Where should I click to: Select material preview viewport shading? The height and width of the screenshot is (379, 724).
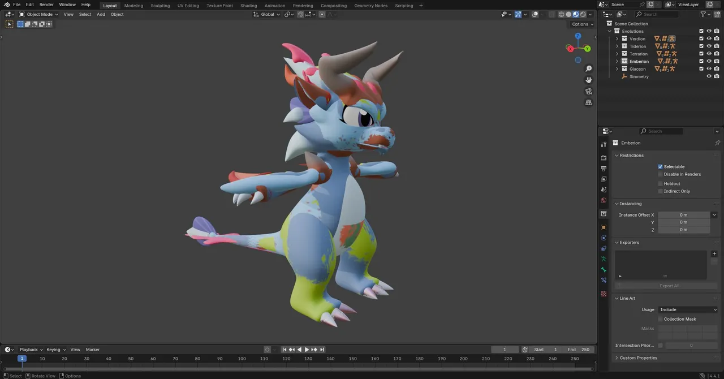576,14
